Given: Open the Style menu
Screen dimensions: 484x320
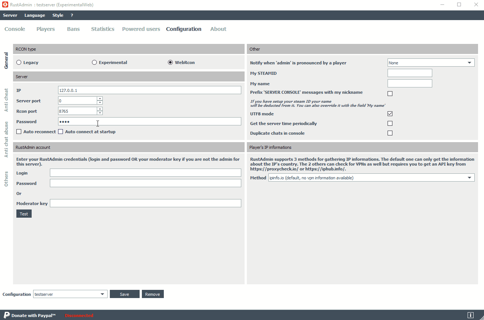Looking at the screenshot, I should (58, 15).
